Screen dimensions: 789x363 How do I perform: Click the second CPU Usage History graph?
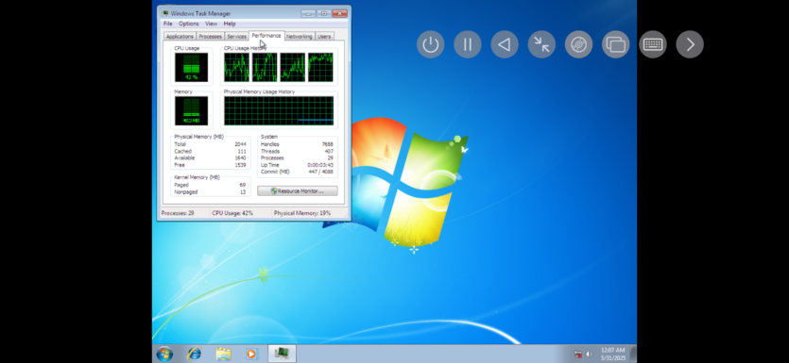(x=265, y=67)
